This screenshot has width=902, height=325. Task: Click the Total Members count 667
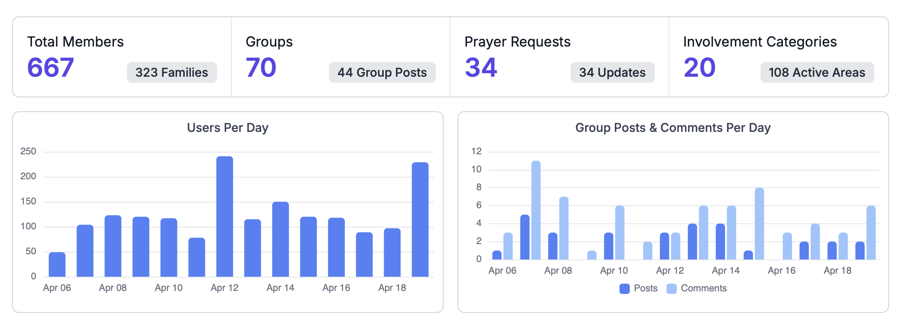(50, 68)
